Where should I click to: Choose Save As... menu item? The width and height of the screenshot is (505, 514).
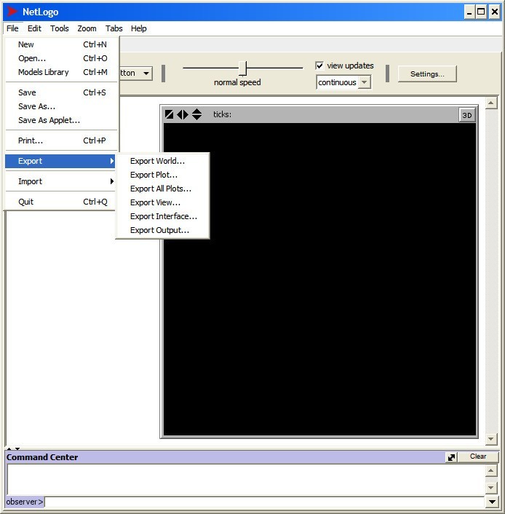click(61, 106)
